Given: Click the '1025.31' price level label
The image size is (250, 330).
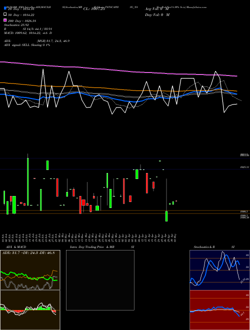Looking at the screenshot, I should (x=244, y=167).
